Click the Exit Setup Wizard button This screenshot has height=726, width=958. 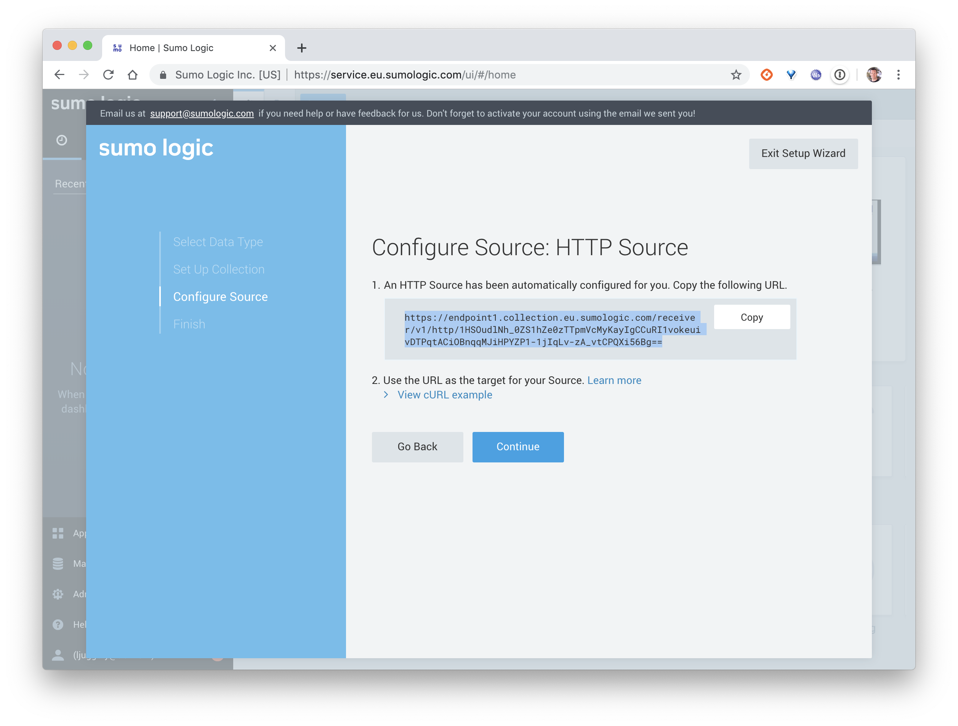click(x=803, y=152)
